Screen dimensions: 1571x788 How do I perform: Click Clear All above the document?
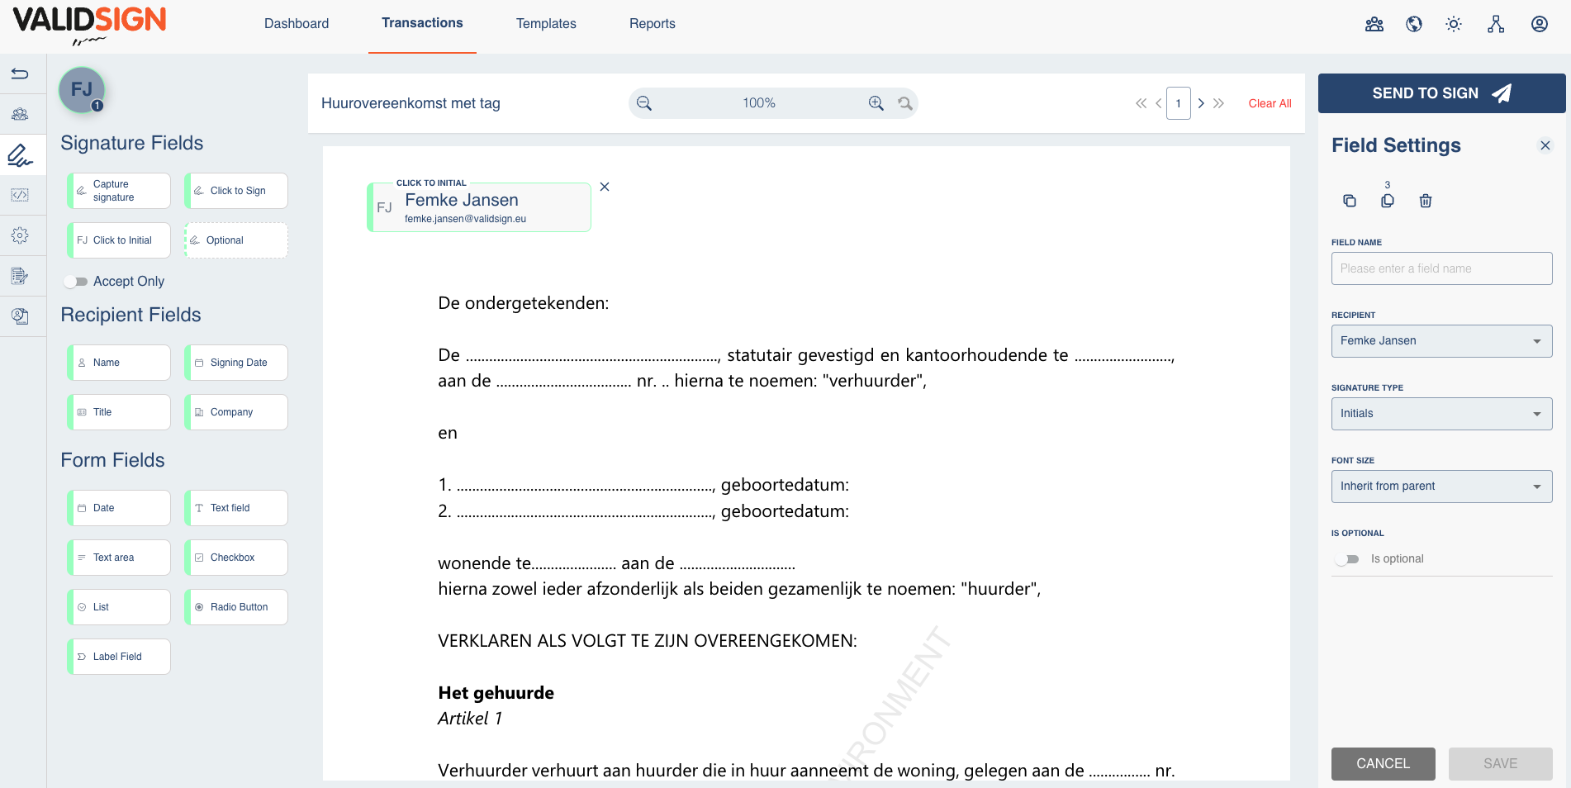click(1270, 103)
